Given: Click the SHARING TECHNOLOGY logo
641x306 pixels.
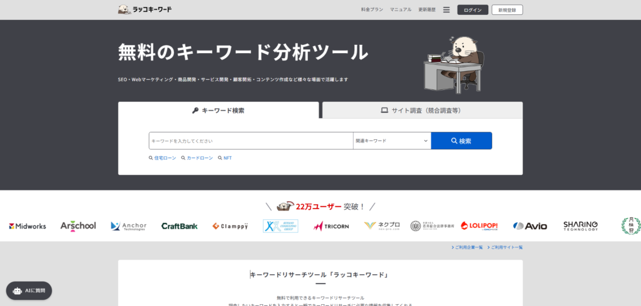Looking at the screenshot, I should coord(580,226).
